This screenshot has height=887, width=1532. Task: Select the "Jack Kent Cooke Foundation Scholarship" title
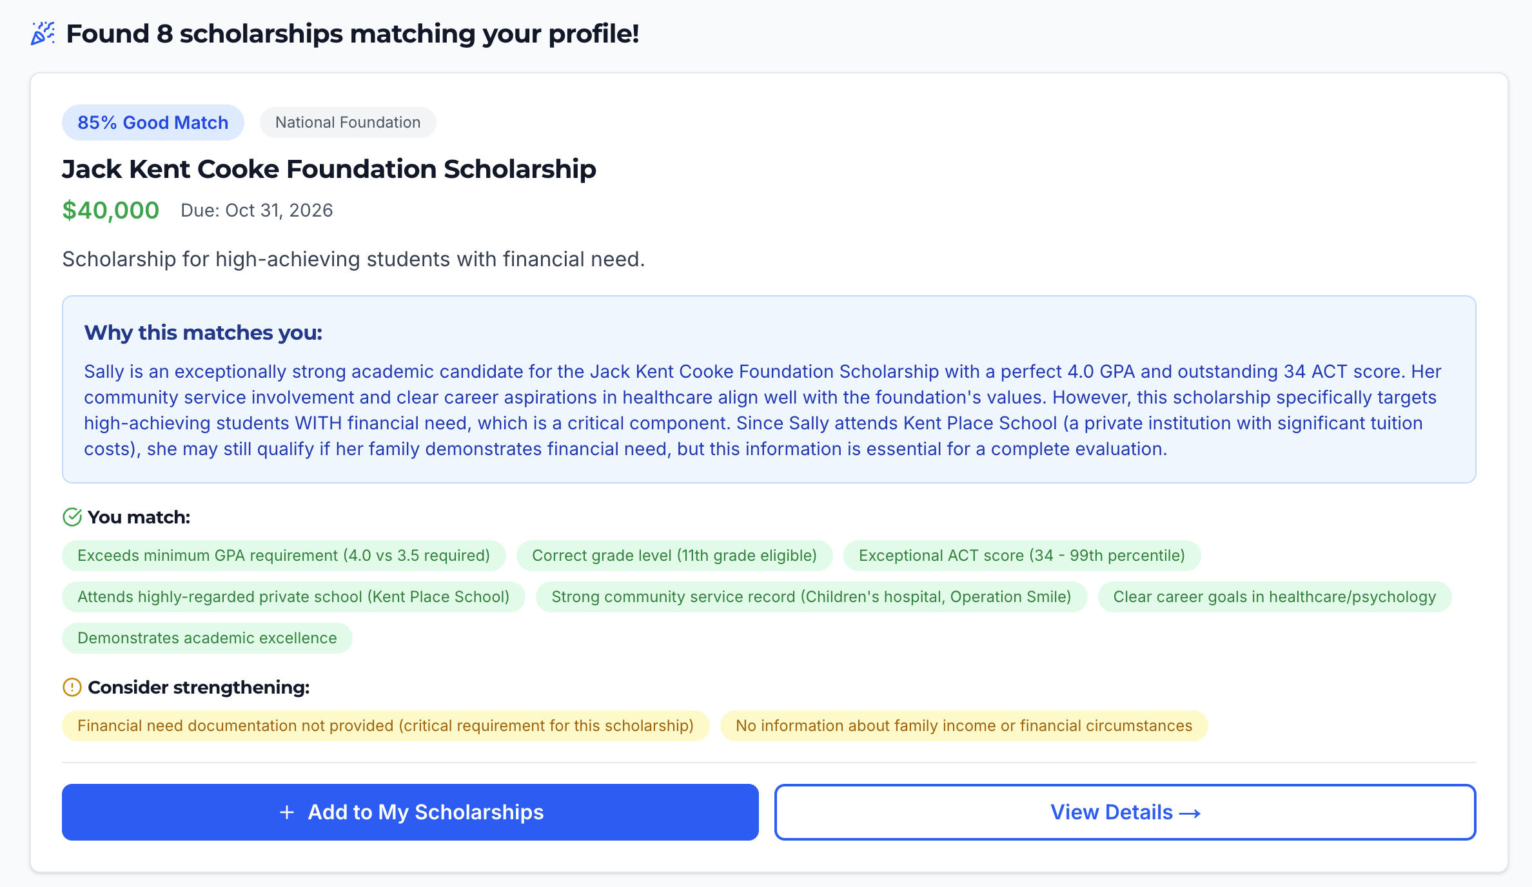329,169
